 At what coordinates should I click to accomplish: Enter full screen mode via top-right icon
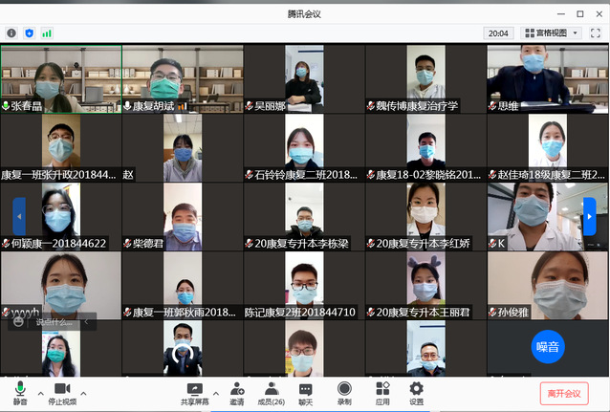point(595,33)
